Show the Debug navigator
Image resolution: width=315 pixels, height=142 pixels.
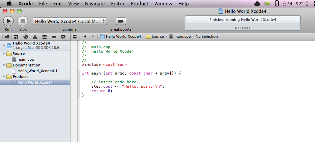pyautogui.click(x=45, y=36)
